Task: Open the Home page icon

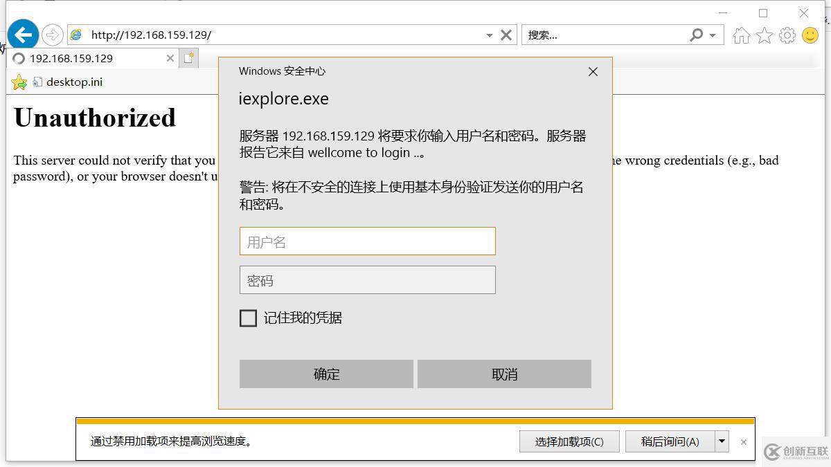Action: 741,35
